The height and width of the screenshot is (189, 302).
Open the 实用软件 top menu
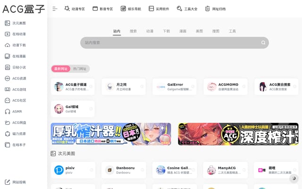click(159, 9)
